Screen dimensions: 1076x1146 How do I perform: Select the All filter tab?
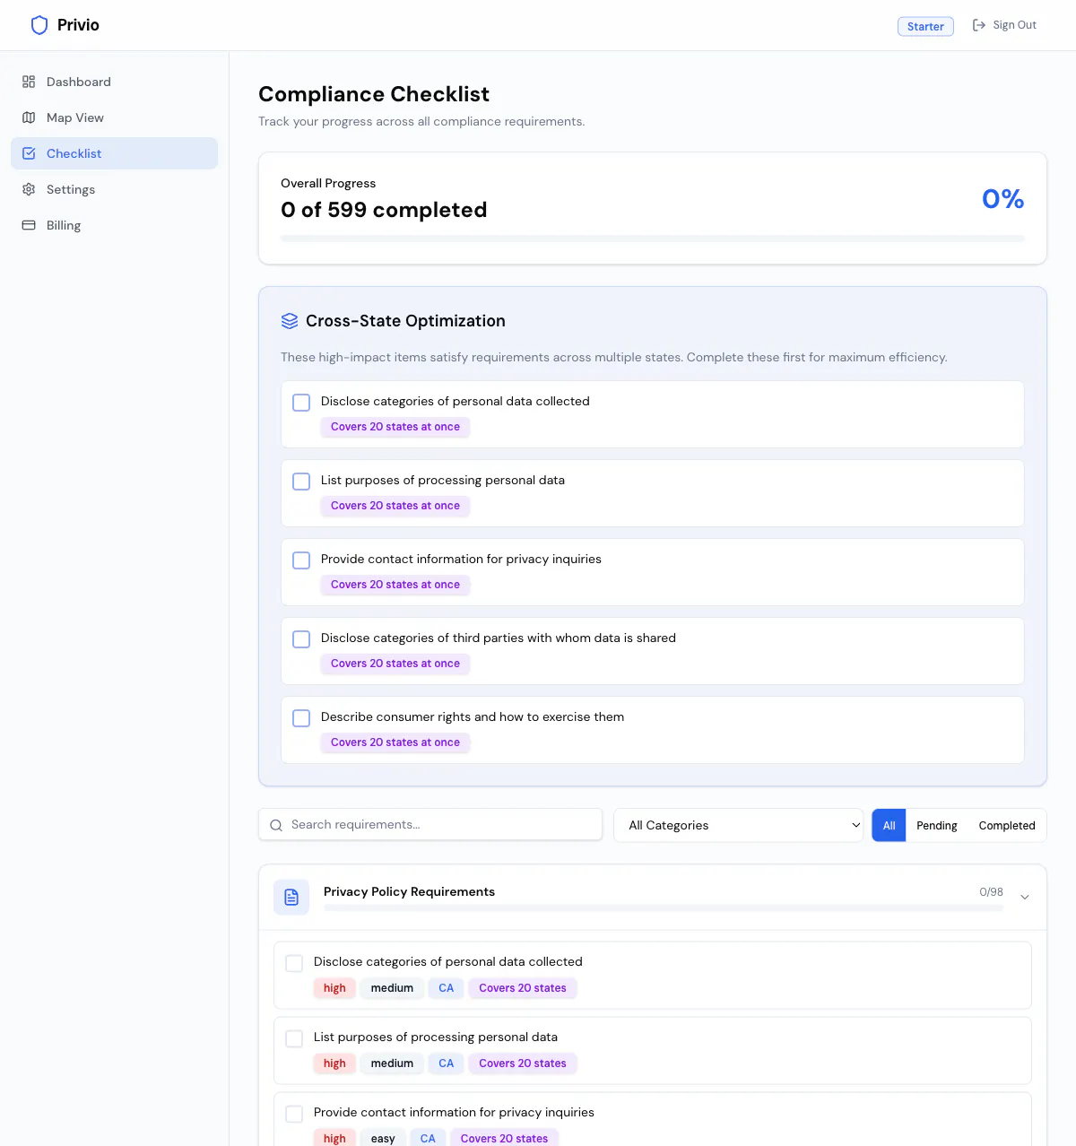point(889,825)
